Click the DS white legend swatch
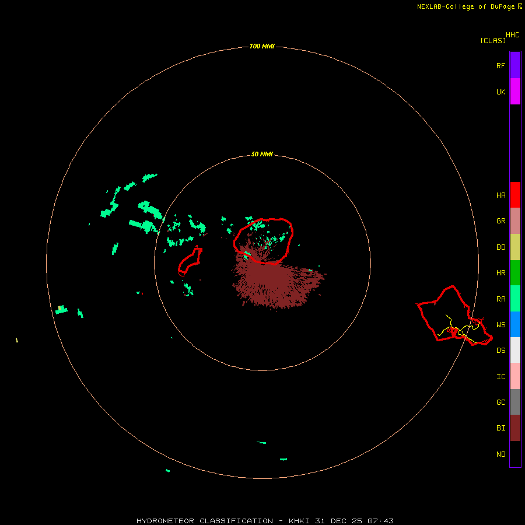This screenshot has height=525, width=525. [515, 350]
